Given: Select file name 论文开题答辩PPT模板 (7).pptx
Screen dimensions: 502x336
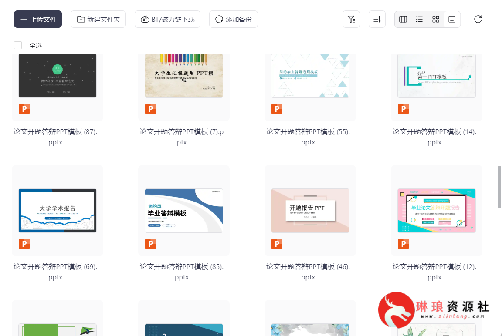Looking at the screenshot, I should pos(182,137).
